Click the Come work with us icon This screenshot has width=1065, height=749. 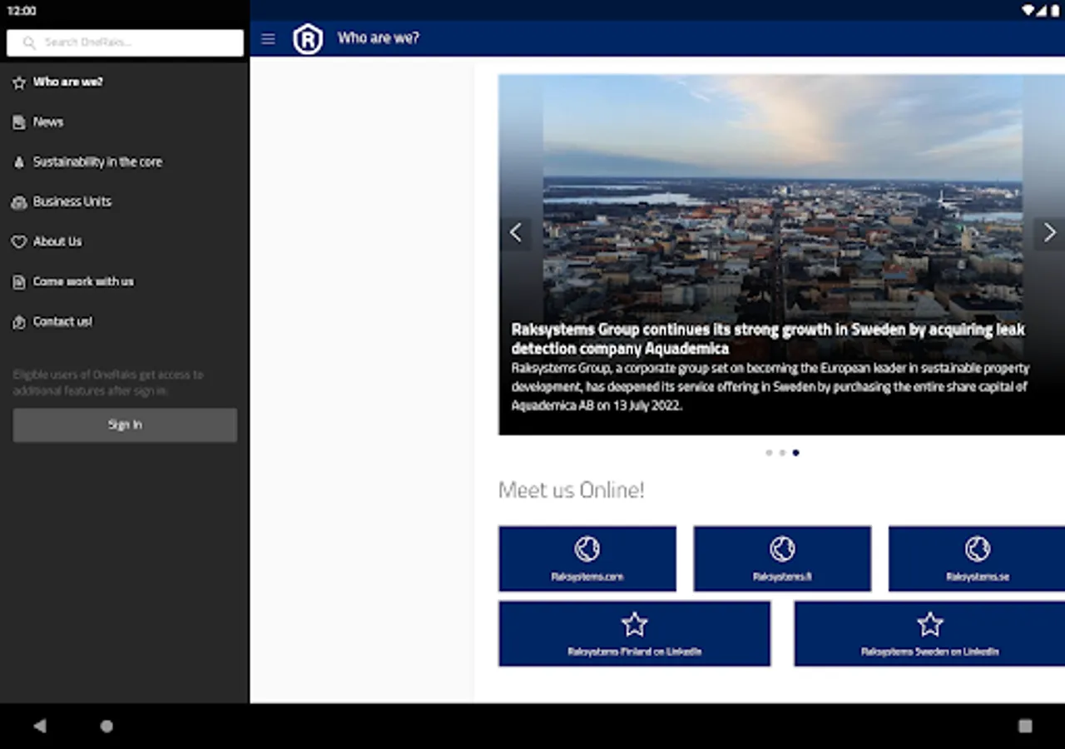(x=19, y=282)
